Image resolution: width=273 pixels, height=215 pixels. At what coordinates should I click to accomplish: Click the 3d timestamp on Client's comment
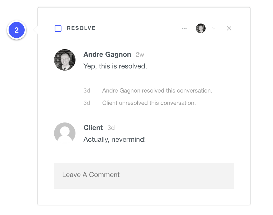pos(111,128)
